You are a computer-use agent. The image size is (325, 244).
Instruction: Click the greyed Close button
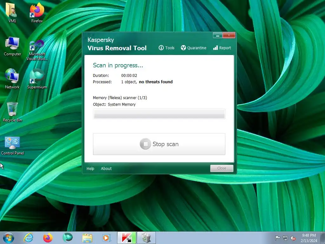pos(222,168)
